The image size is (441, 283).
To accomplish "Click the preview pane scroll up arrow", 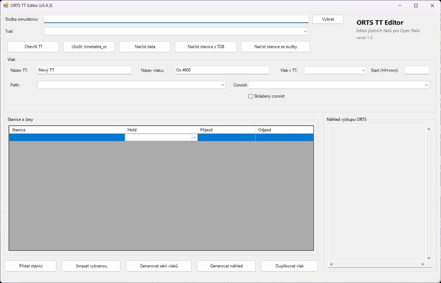I will (x=429, y=129).
